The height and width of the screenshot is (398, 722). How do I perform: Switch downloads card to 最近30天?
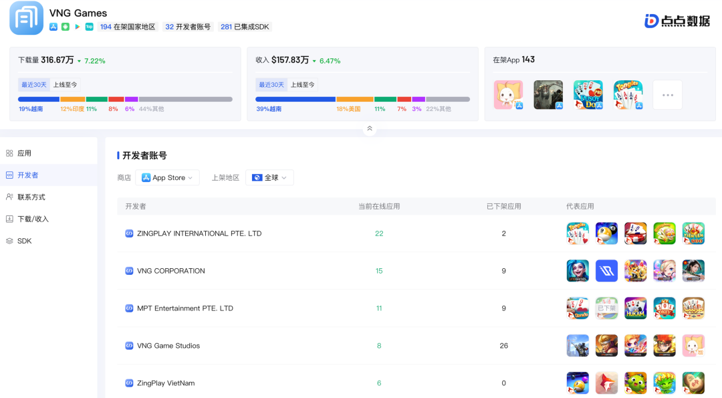(x=34, y=85)
